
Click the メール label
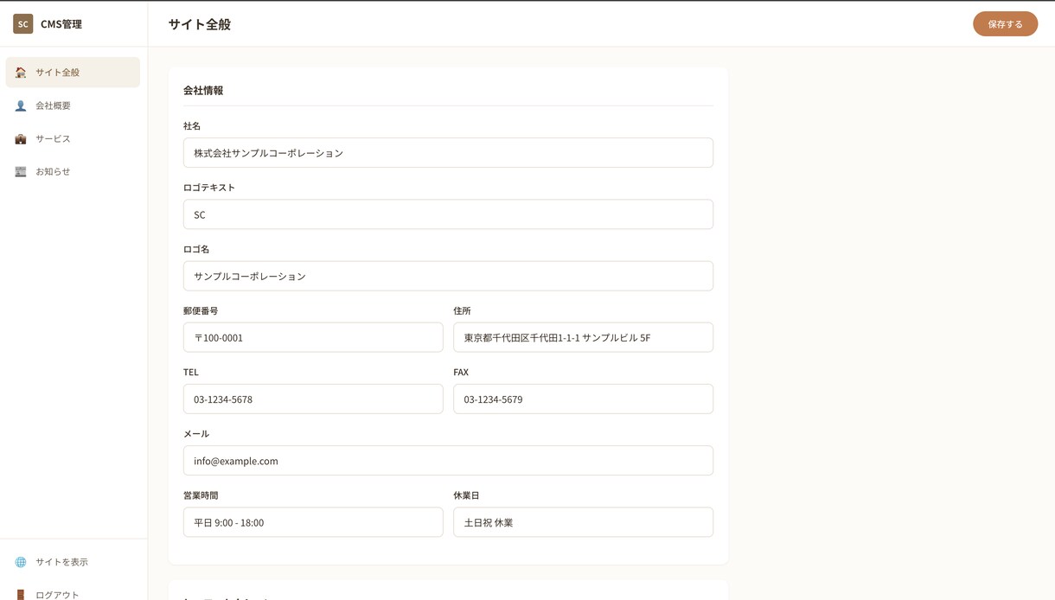196,434
